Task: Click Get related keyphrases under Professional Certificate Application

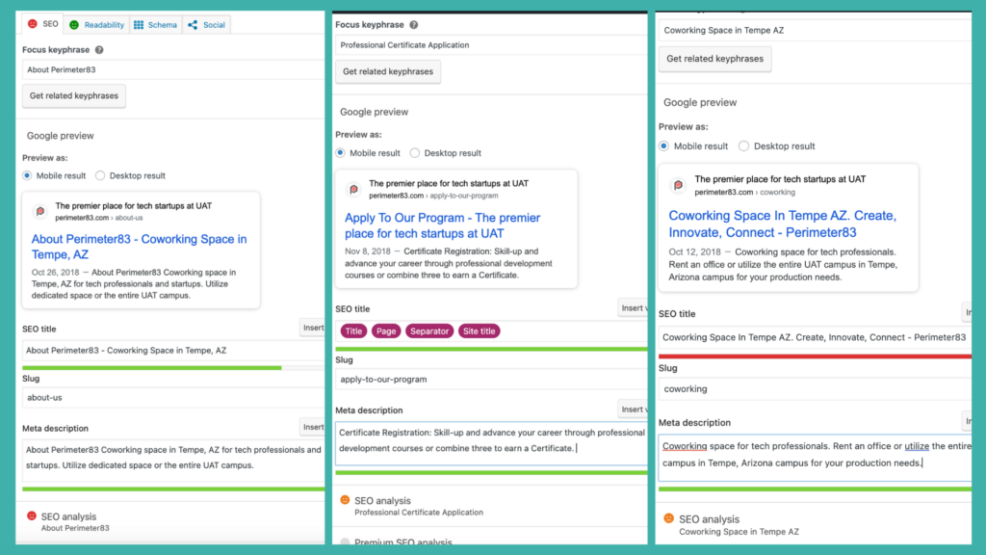Action: pos(388,71)
